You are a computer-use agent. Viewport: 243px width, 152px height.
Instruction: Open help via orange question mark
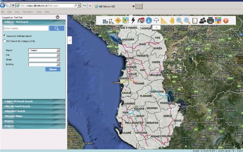pos(226,20)
